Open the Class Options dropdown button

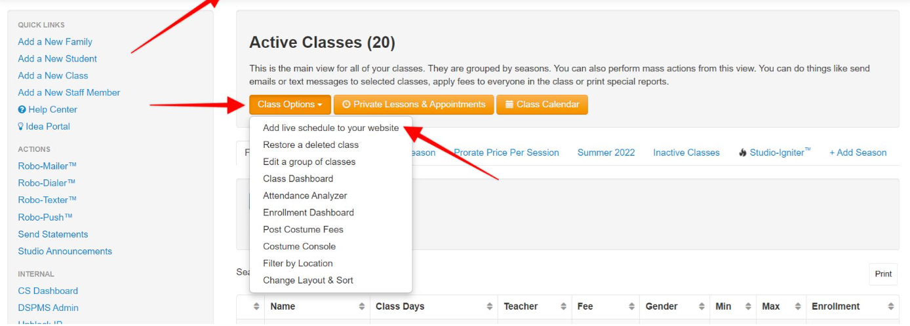[290, 104]
